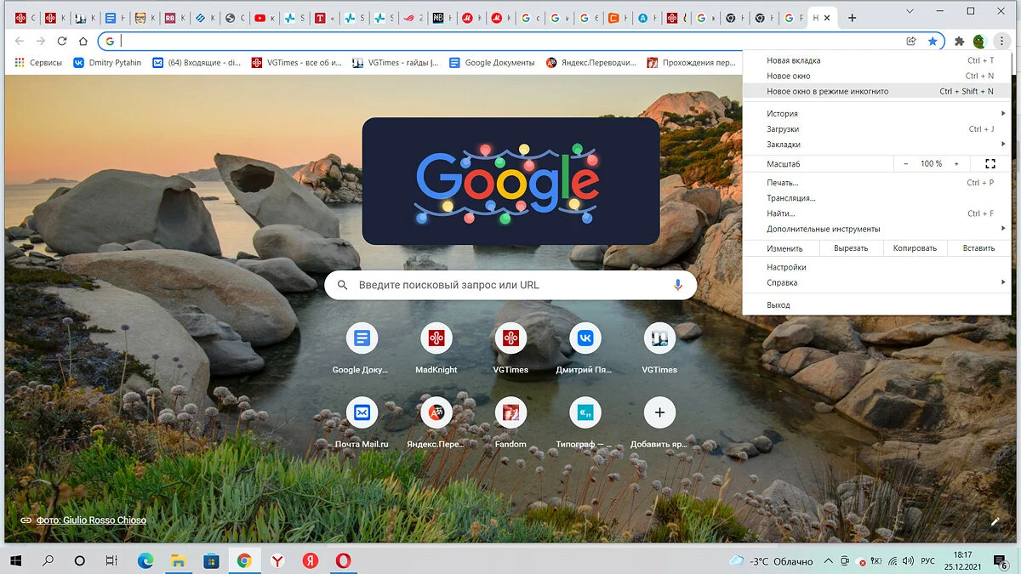
Task: Click the voice search microphone icon
Action: point(678,285)
